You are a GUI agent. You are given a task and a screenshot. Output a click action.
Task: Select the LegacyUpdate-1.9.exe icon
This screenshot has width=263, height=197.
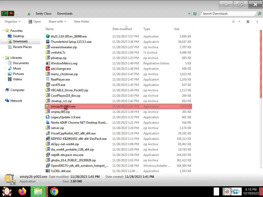click(x=48, y=117)
